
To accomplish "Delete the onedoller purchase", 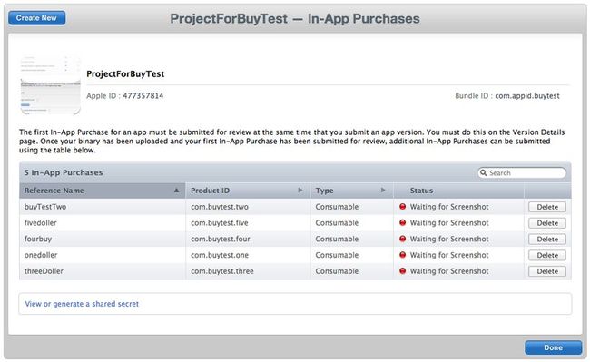I will point(547,255).
